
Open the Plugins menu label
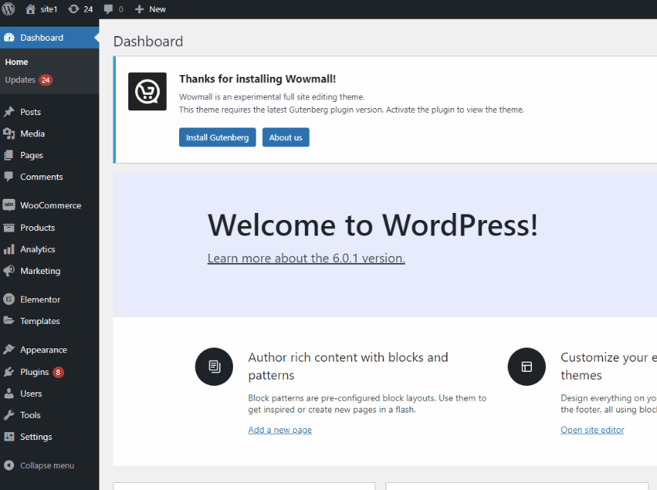tap(34, 373)
